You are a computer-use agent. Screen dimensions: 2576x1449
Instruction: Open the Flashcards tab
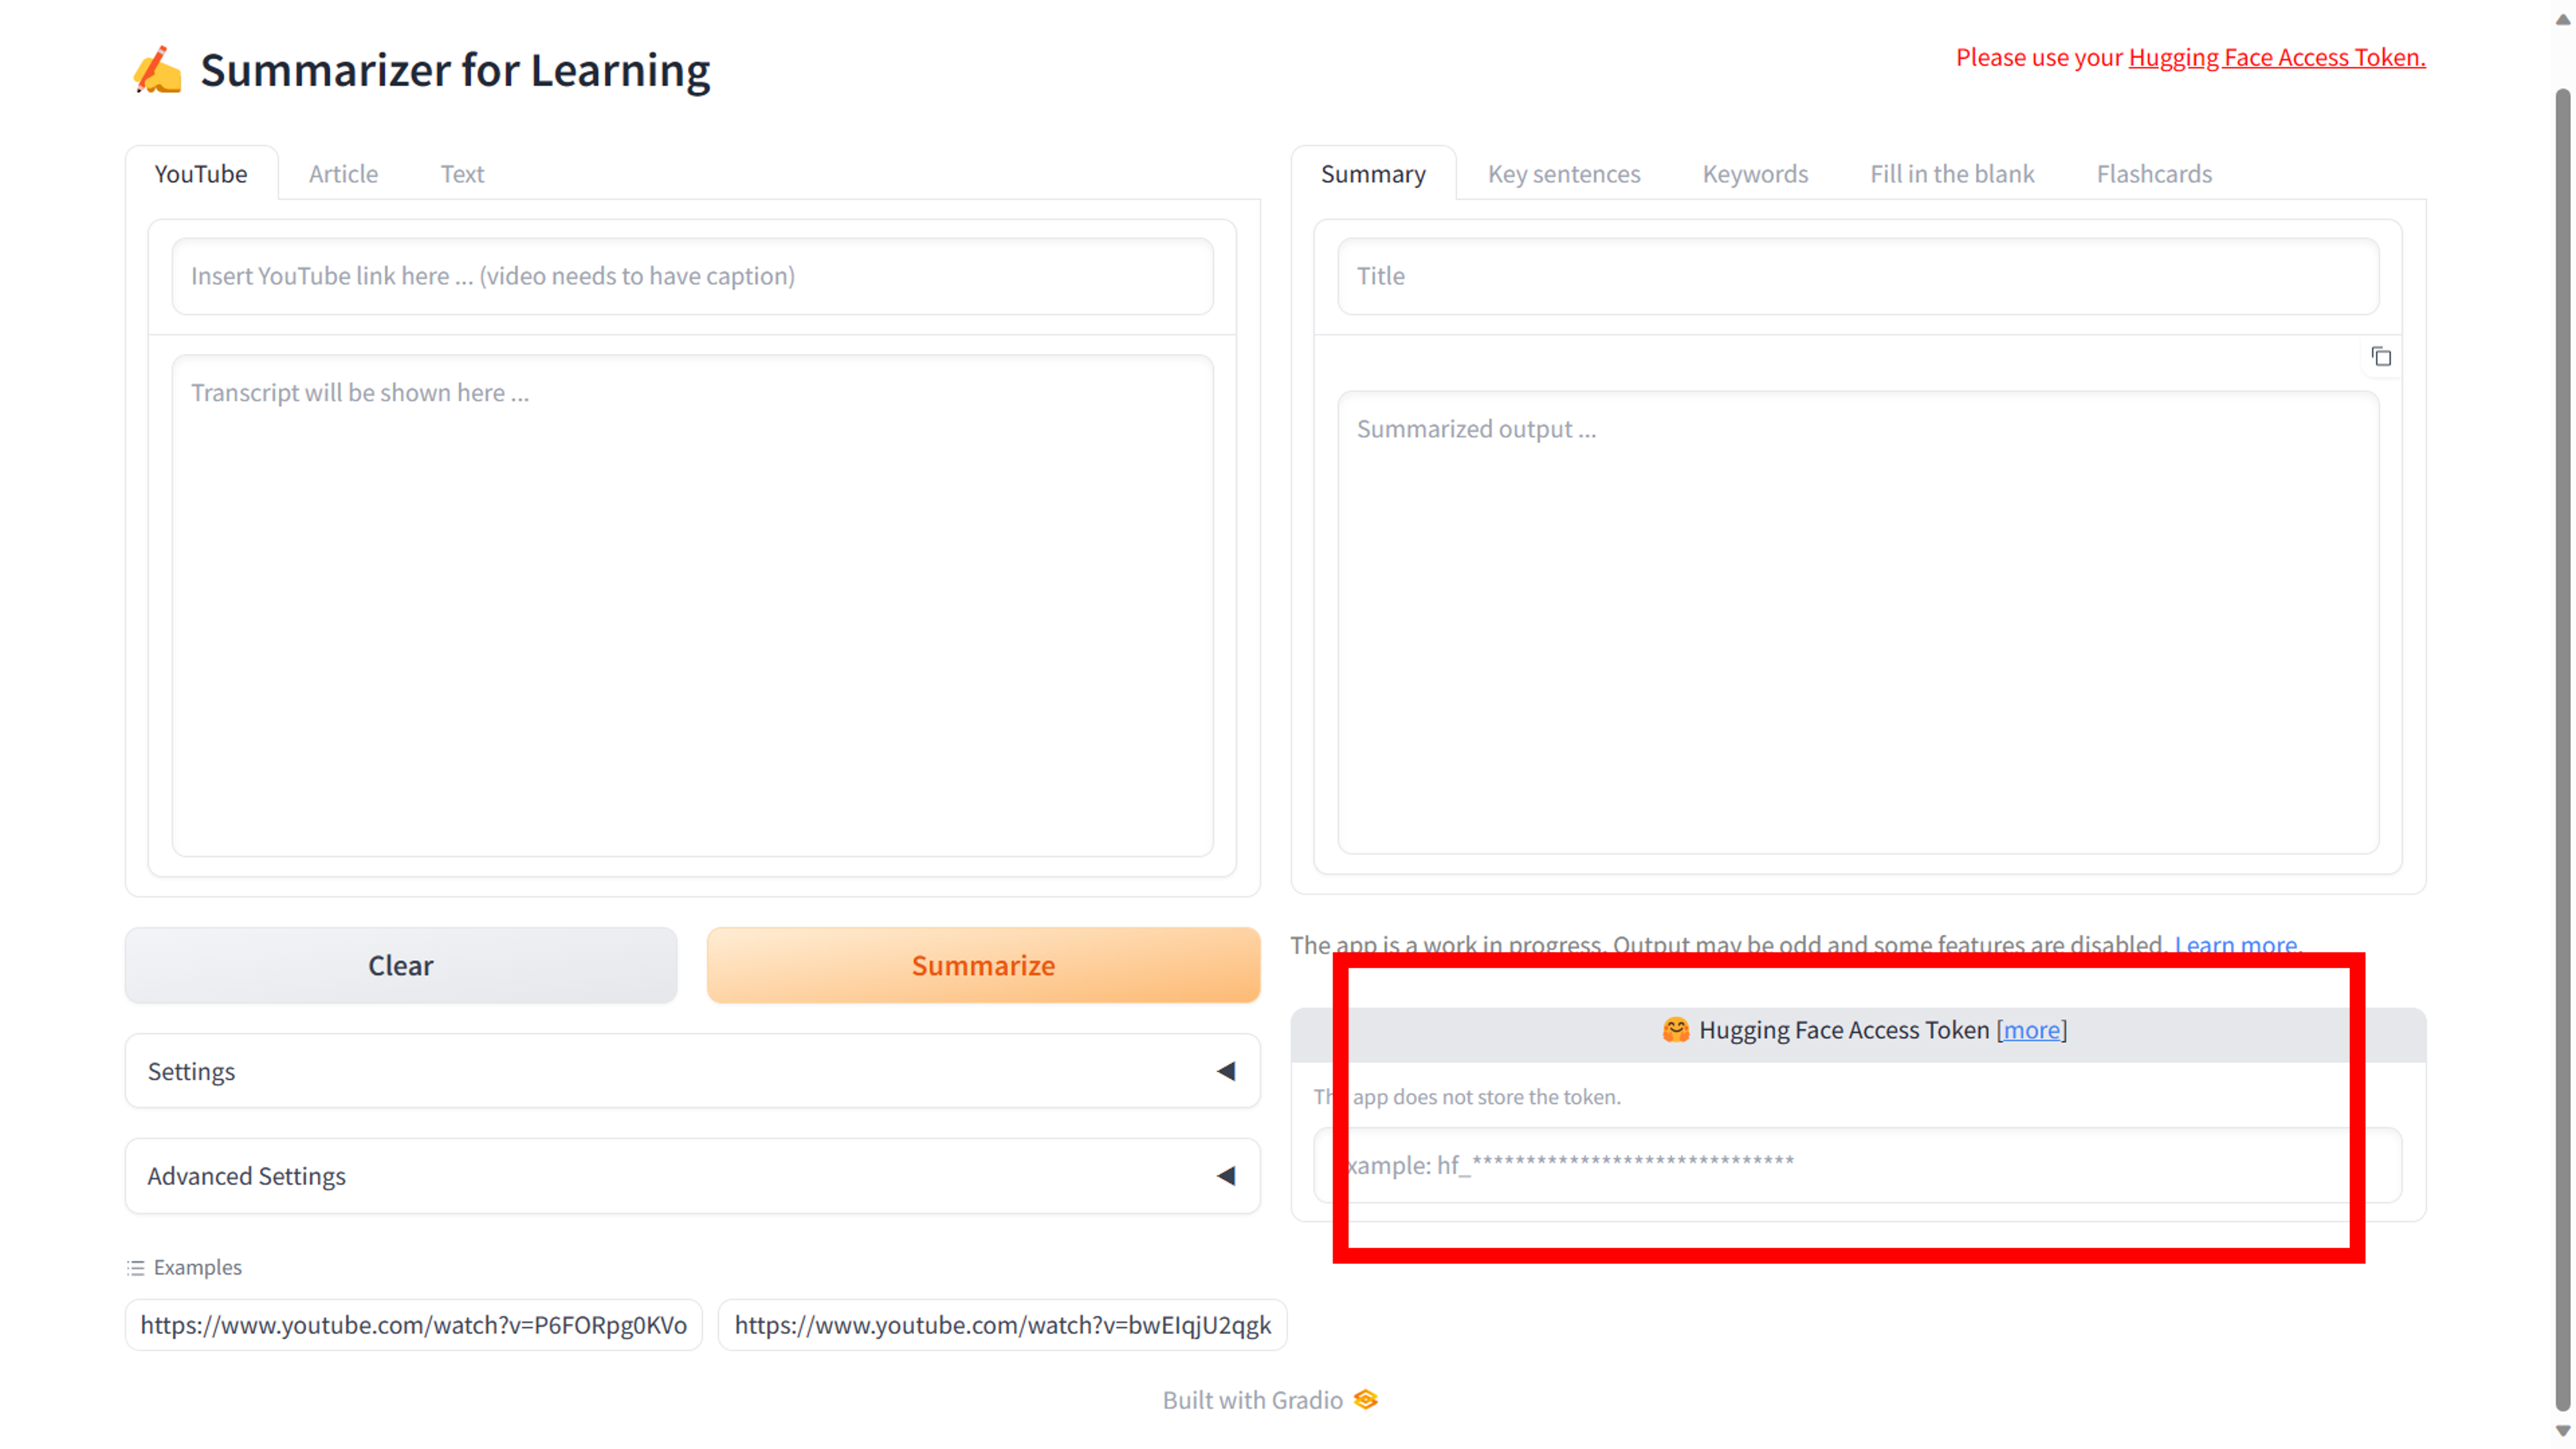tap(2154, 174)
